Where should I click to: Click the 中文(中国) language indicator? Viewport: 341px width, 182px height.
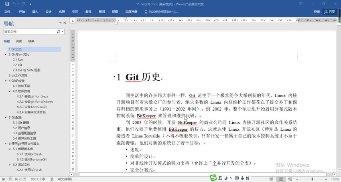point(65,179)
